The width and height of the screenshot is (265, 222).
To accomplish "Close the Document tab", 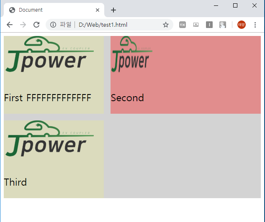I will point(98,10).
